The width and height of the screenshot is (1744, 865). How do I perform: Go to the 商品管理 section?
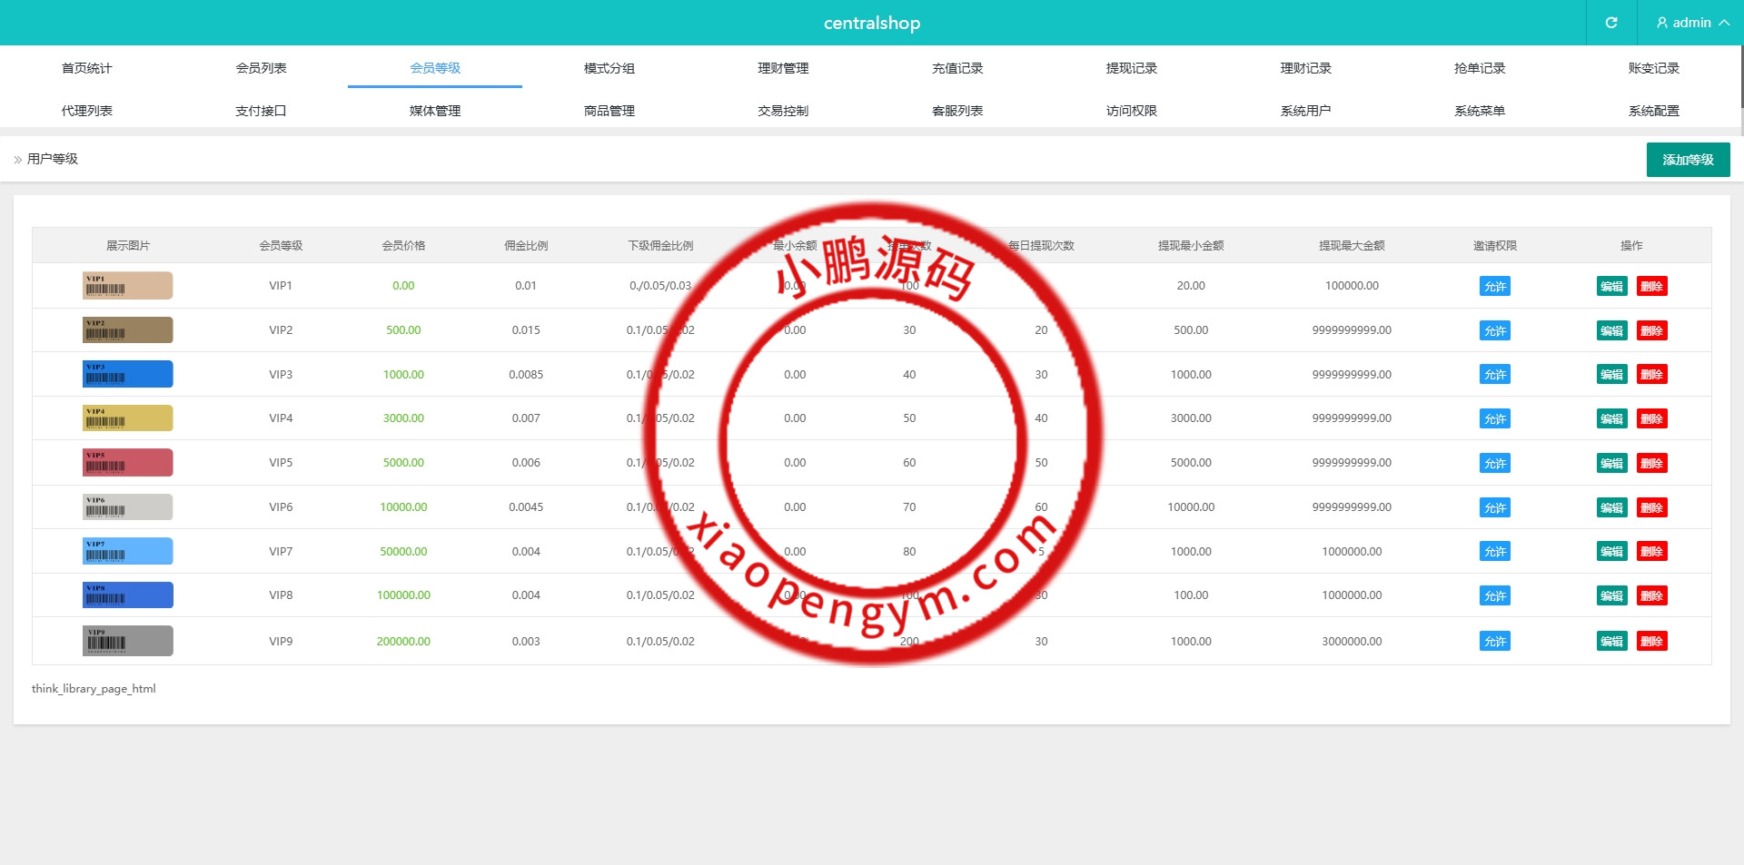point(609,111)
